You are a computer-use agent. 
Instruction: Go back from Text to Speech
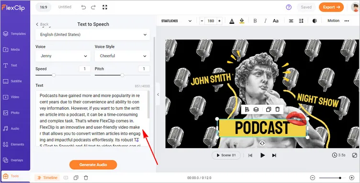42,24
